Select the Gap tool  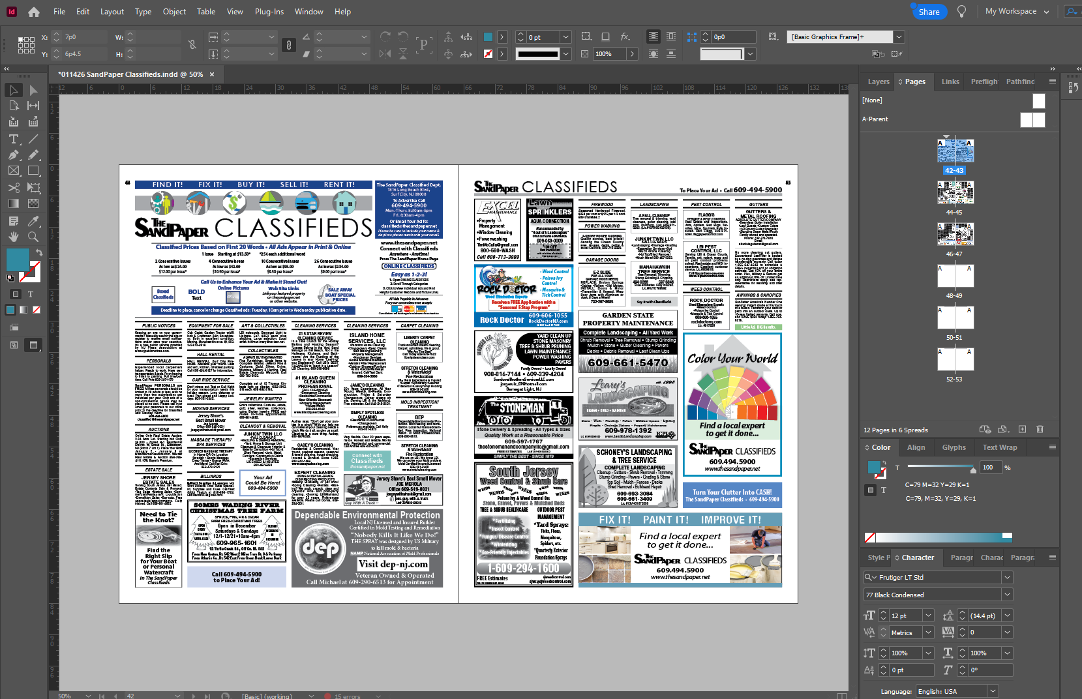(33, 106)
